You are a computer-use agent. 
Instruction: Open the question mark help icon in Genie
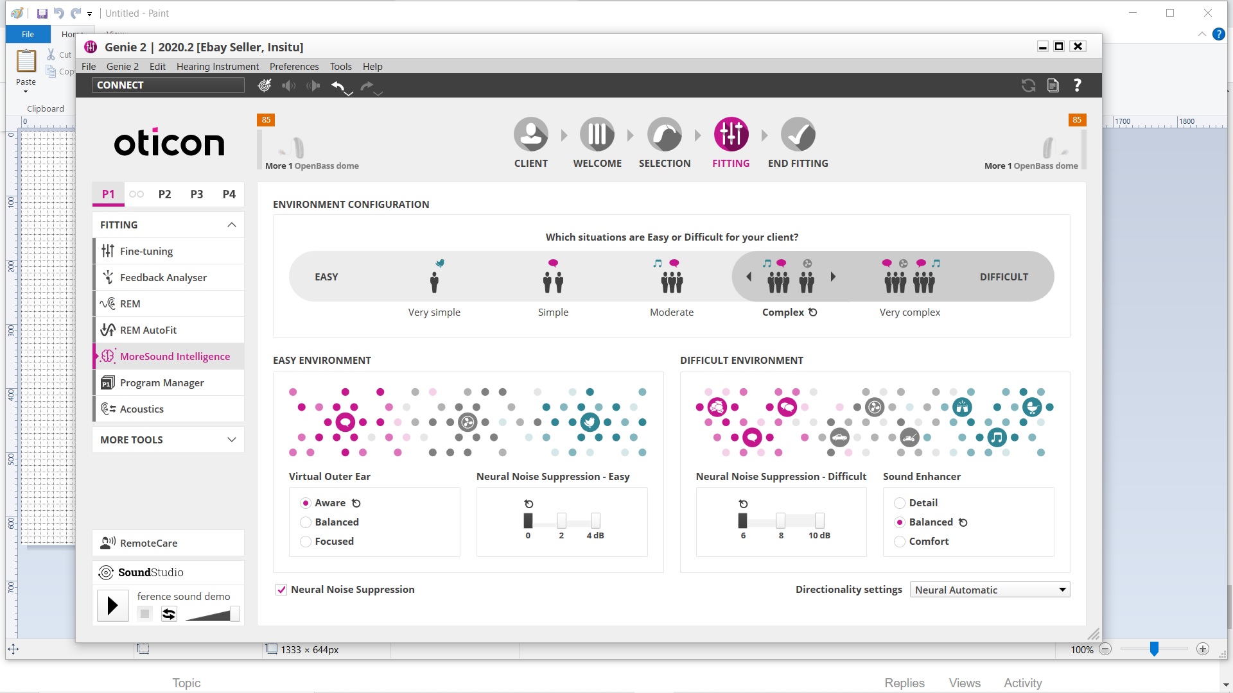pos(1078,85)
